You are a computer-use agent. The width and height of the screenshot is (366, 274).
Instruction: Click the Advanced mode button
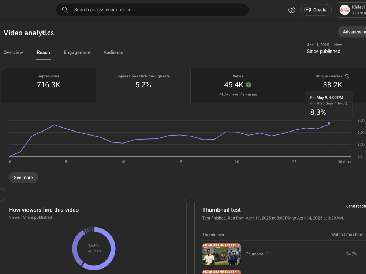click(352, 32)
